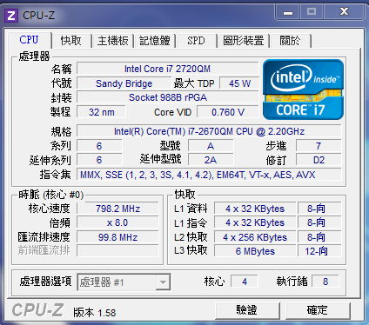Minimize the CPU-Z window

pos(288,12)
